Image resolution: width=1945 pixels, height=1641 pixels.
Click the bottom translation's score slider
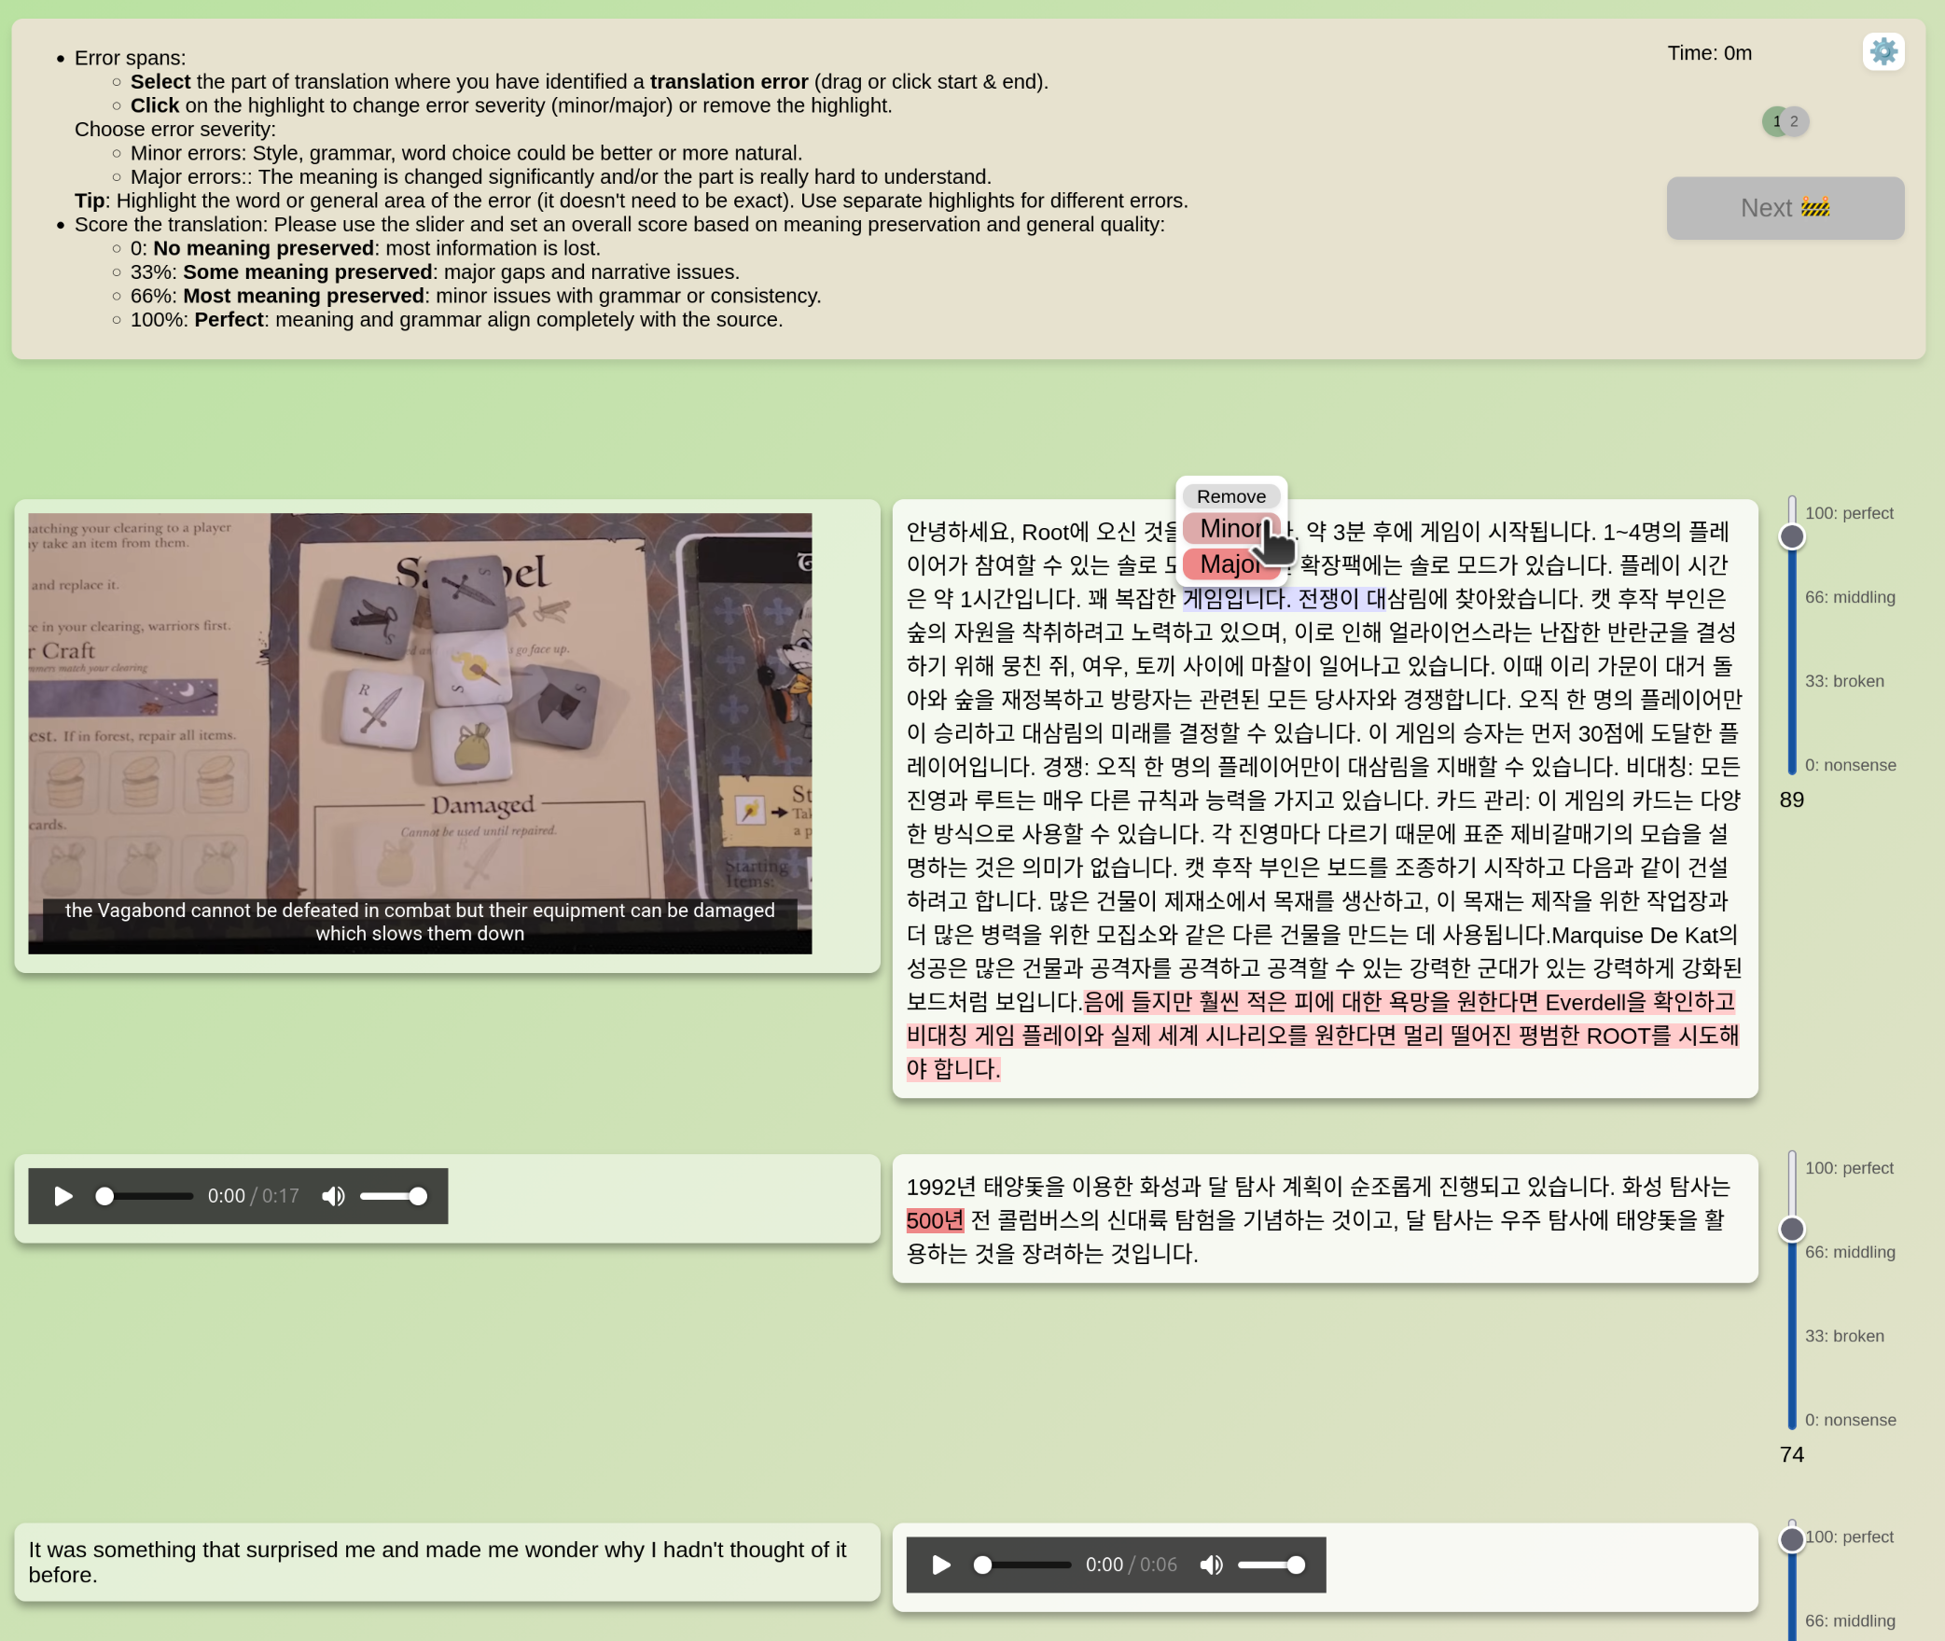(x=1791, y=1539)
